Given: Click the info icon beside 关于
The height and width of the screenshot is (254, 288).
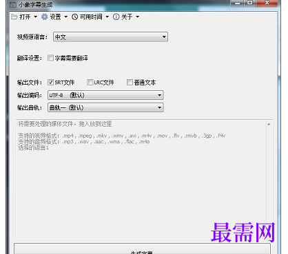Looking at the screenshot, I should coord(116,17).
